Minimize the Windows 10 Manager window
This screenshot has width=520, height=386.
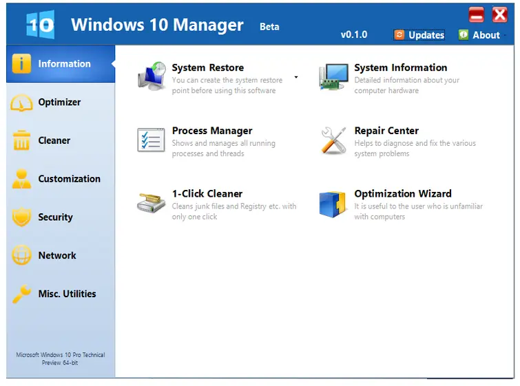click(476, 15)
